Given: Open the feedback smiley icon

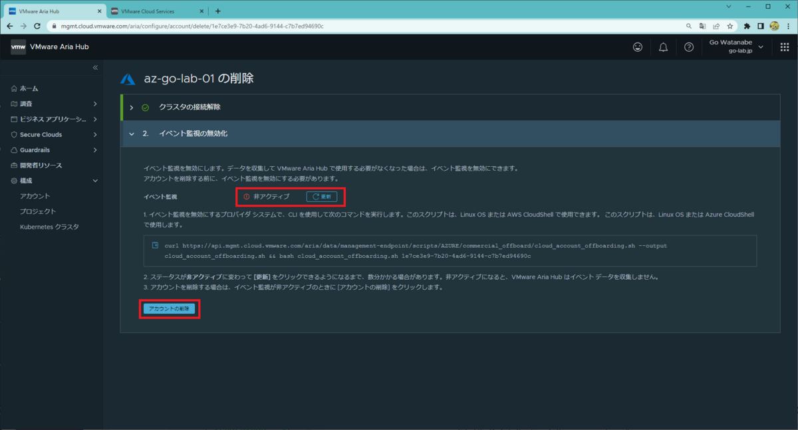Looking at the screenshot, I should [x=638, y=47].
